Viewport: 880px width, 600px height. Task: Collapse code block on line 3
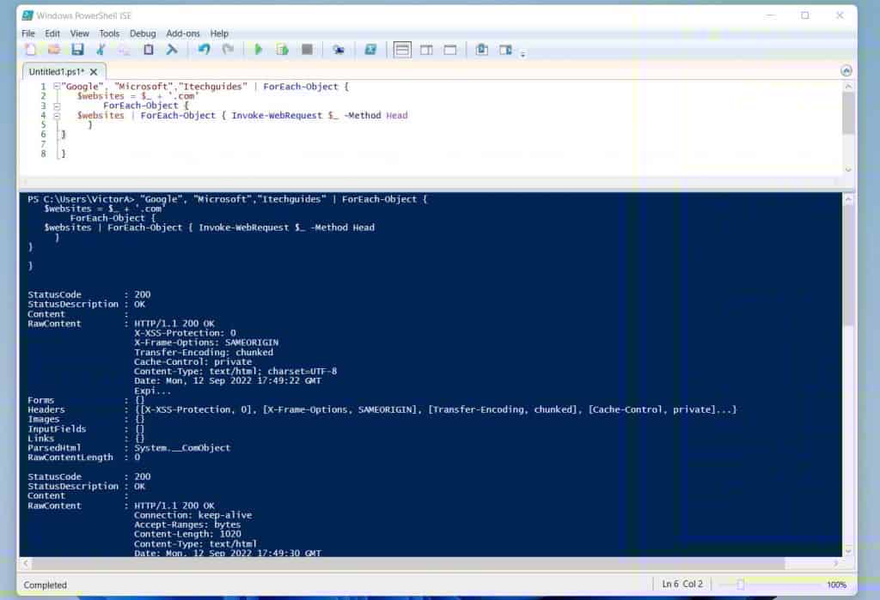57,106
